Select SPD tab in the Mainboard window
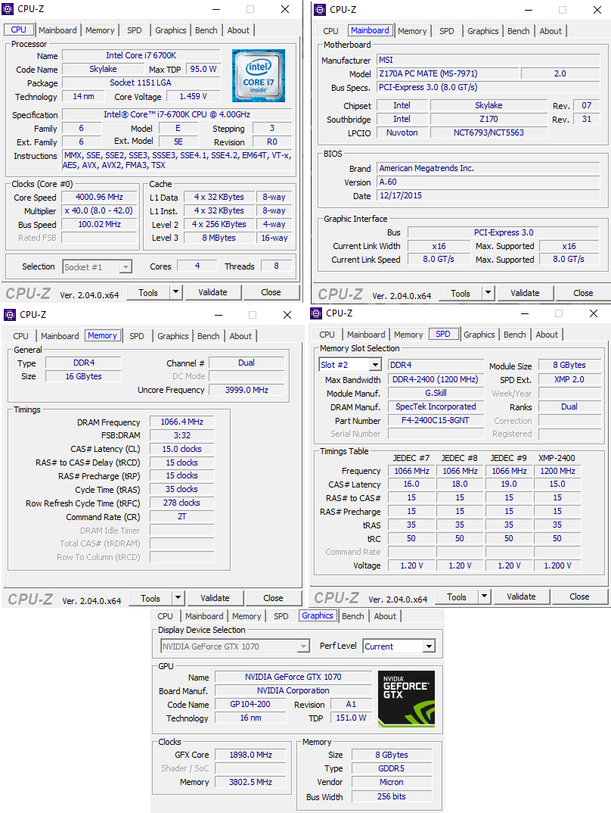This screenshot has width=611, height=813. 447,31
